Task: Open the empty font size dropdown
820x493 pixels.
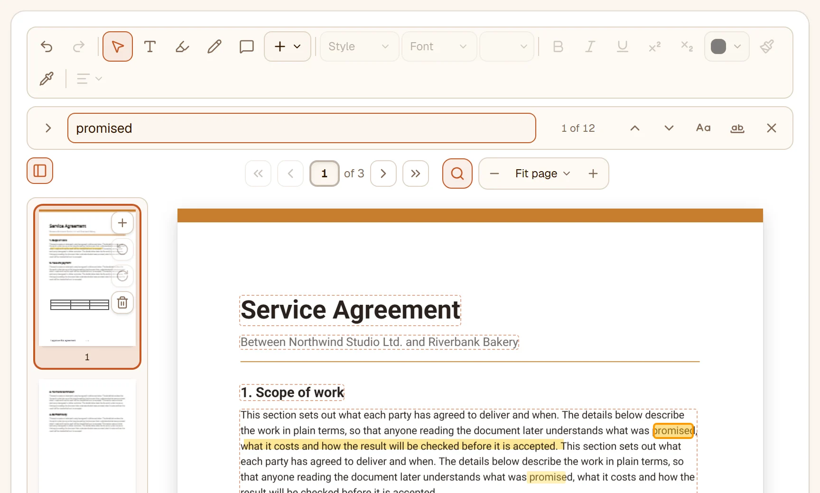Action: click(507, 46)
